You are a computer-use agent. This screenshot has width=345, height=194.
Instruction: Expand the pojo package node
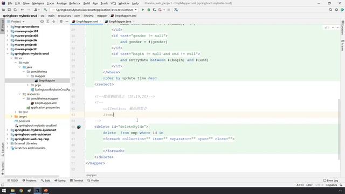(27, 85)
